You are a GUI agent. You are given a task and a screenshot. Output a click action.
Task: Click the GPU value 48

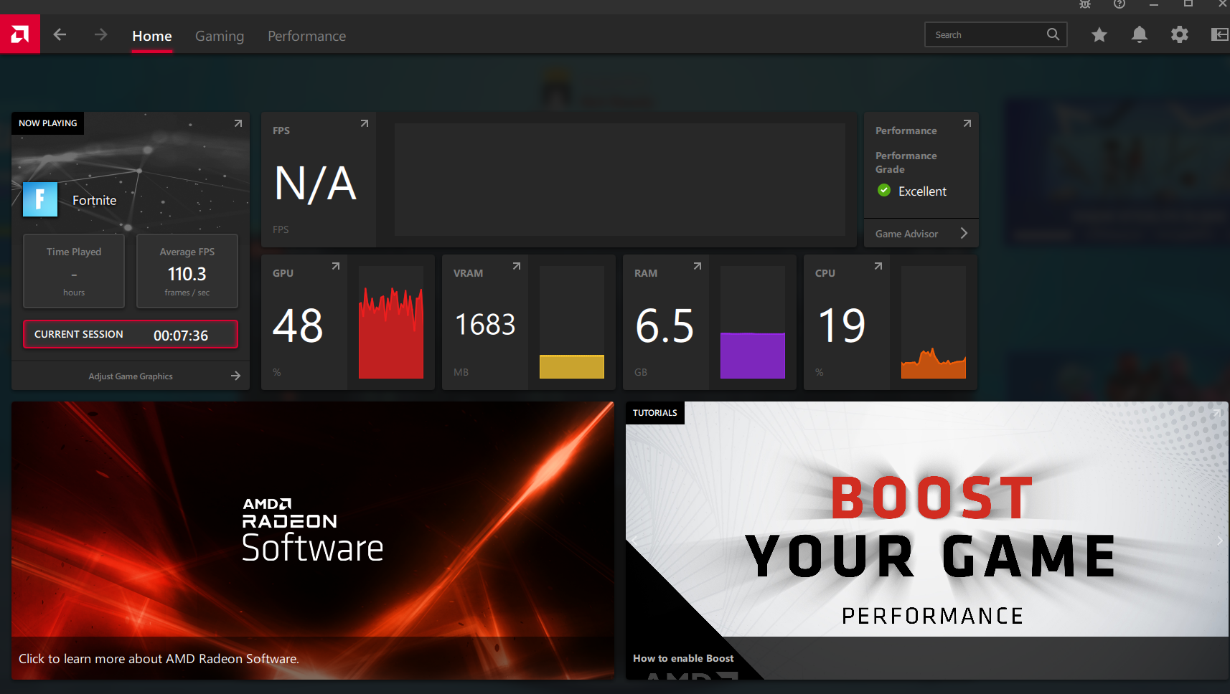tap(298, 326)
